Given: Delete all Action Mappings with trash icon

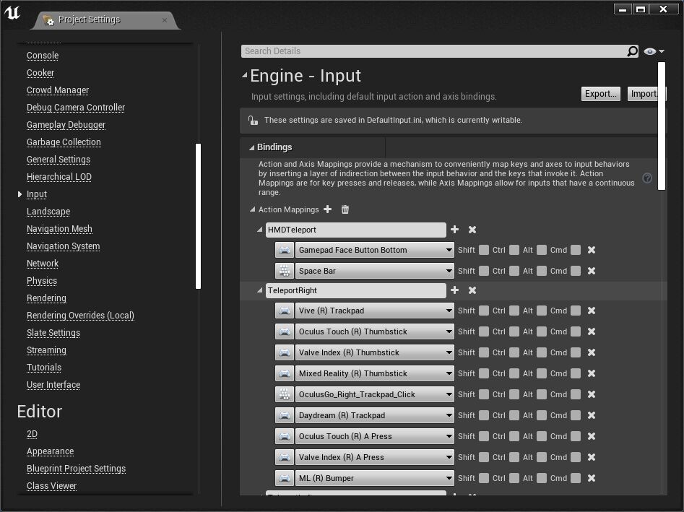Looking at the screenshot, I should 345,209.
